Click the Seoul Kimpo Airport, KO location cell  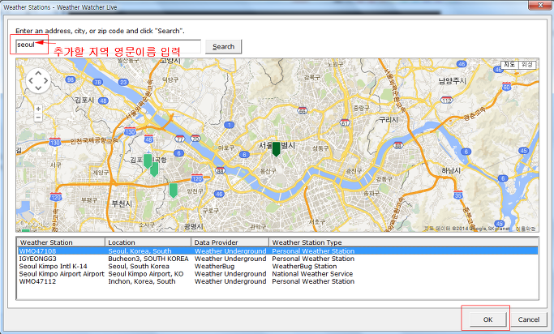pos(146,274)
